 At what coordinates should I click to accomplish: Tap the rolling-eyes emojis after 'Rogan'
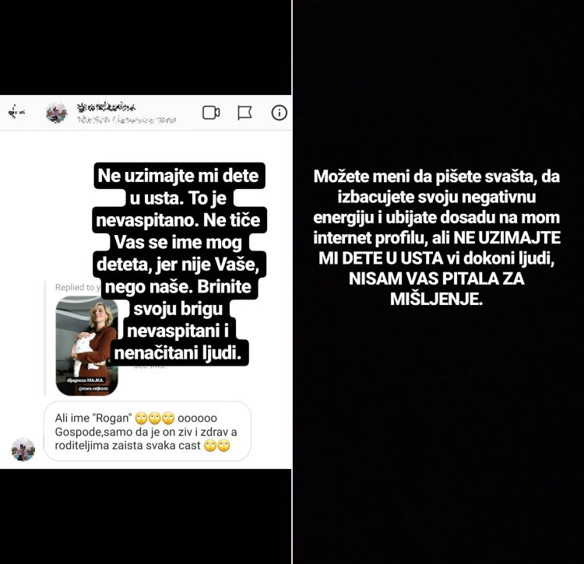155,419
